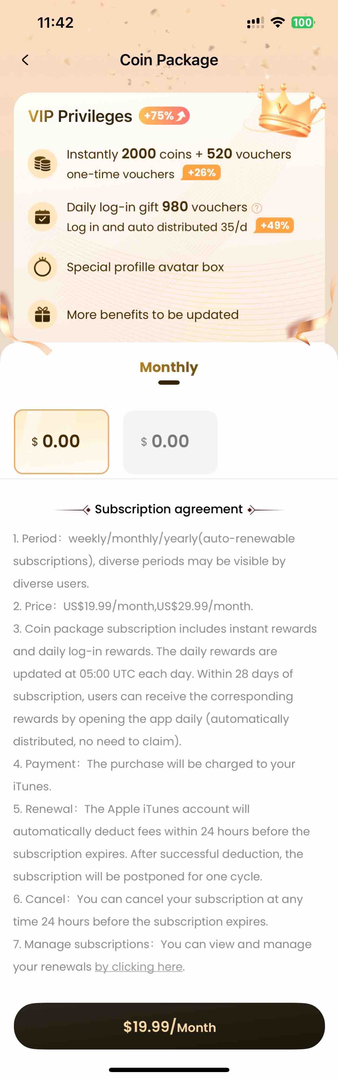338x1079 pixels.
Task: Tap the coin stack icon
Action: pos(42,163)
